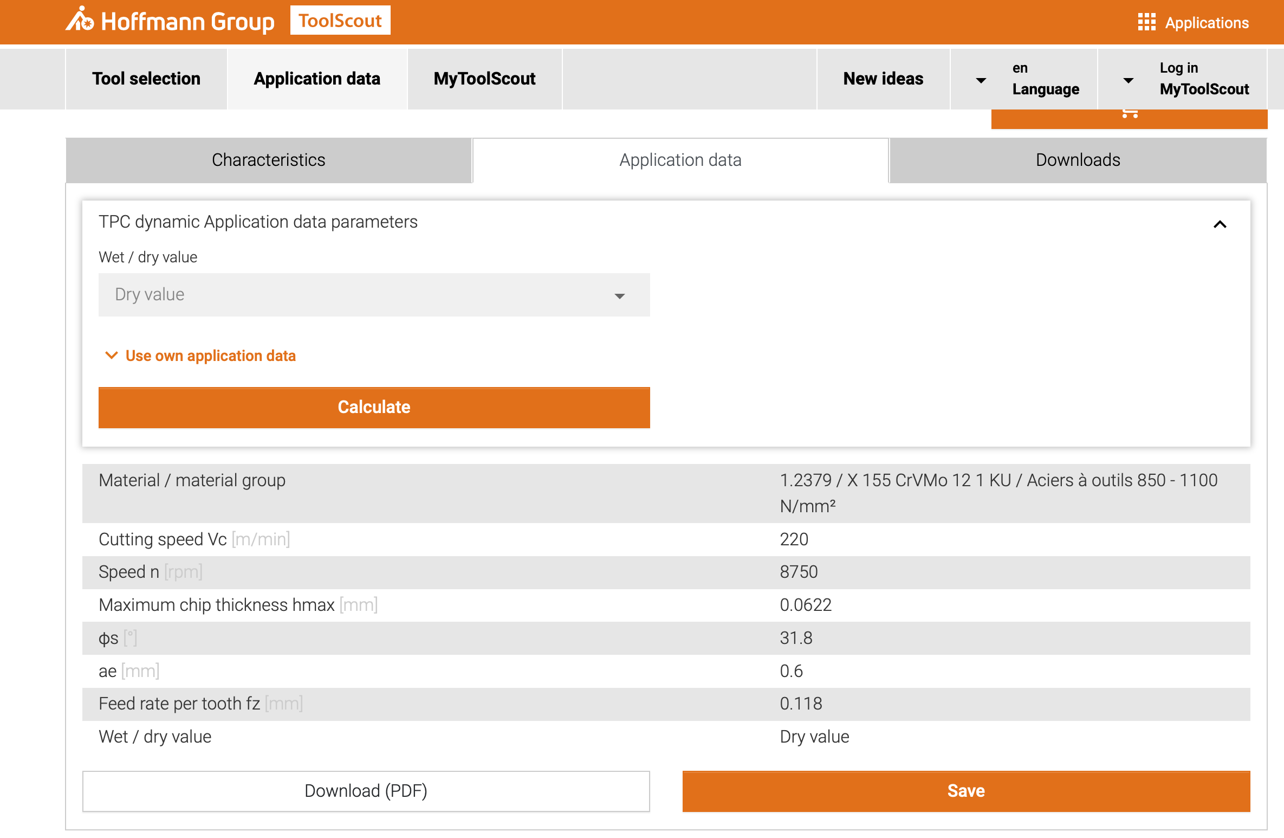Open Application data in top navigation
Screen dimensions: 1284x838
point(317,79)
